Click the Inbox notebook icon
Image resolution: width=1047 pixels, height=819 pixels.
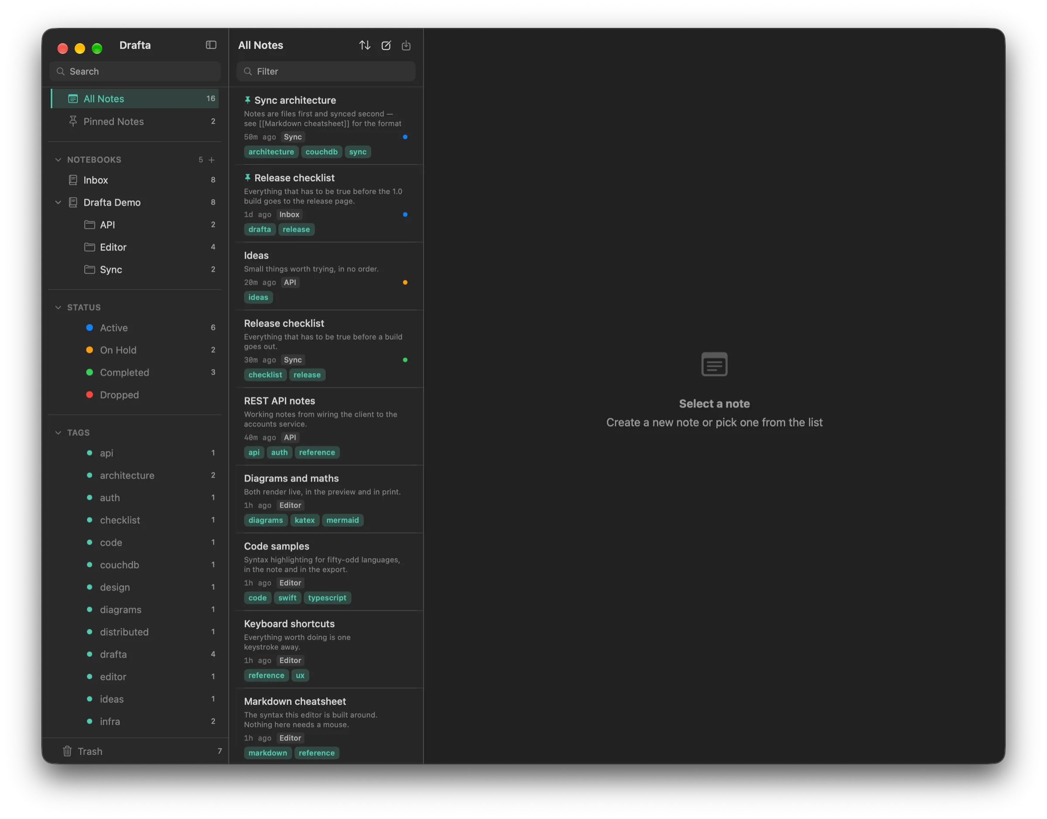(73, 180)
